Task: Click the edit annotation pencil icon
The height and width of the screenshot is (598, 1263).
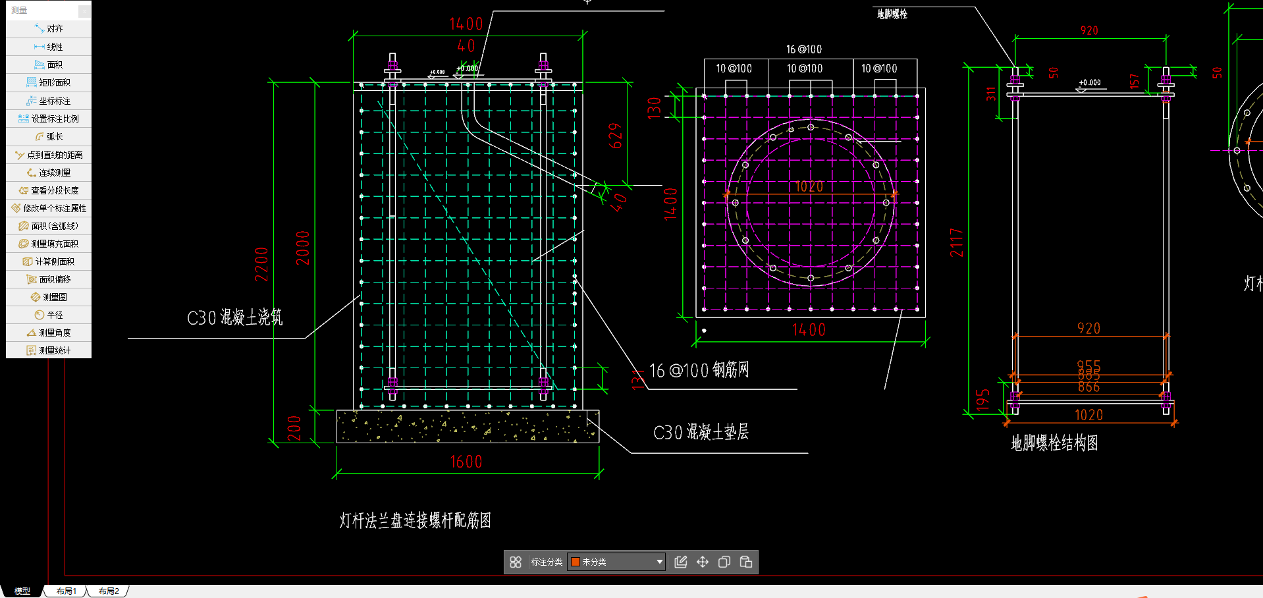Action: (x=681, y=562)
